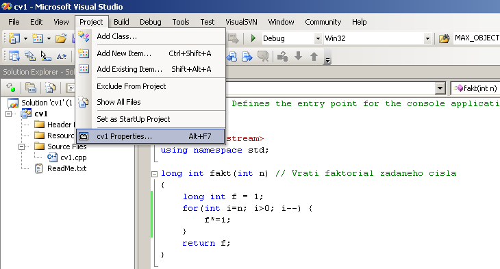Open the File menu
The image size is (500, 269).
tap(14, 22)
